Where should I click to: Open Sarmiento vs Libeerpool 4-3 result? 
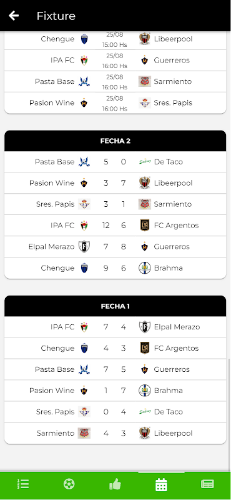tap(115, 433)
